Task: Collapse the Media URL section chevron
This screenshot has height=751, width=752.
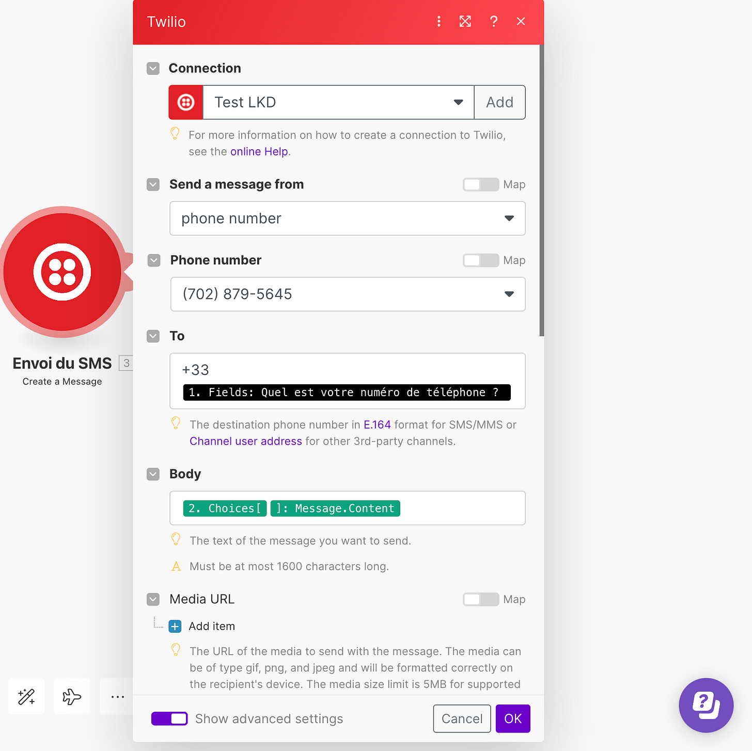Action: [153, 599]
